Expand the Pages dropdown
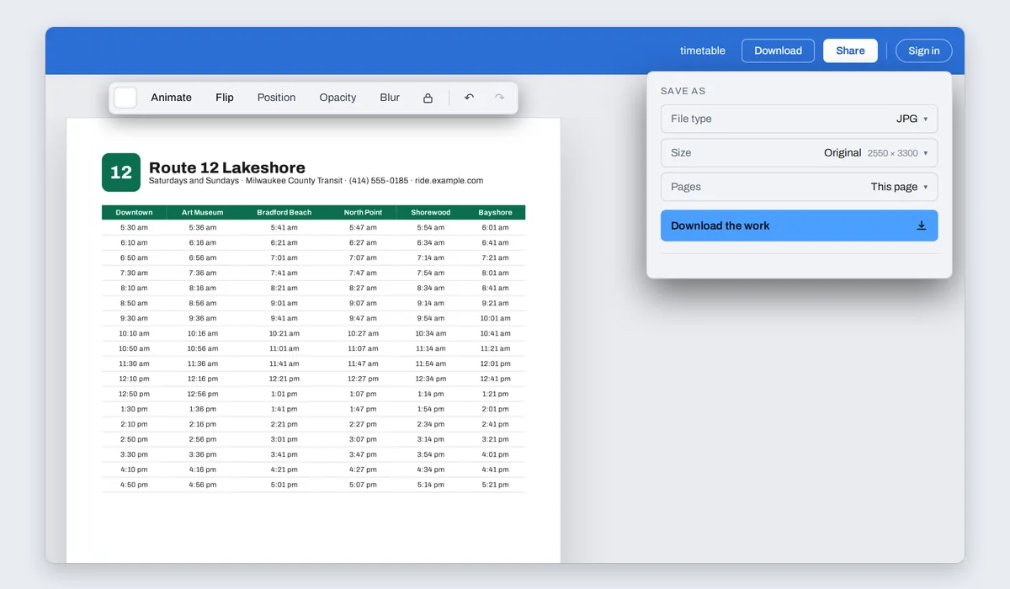This screenshot has height=589, width=1010. 799,187
